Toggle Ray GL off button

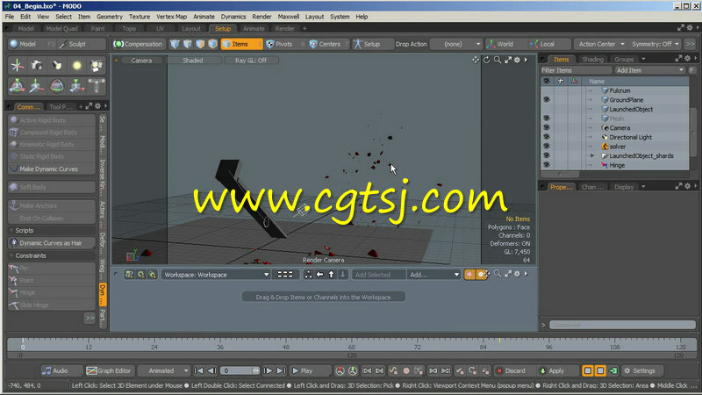(x=251, y=60)
